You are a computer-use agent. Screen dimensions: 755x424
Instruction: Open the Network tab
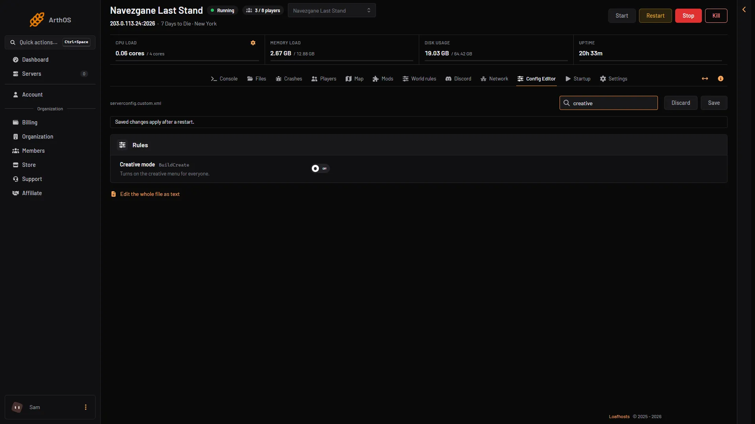pos(494,79)
